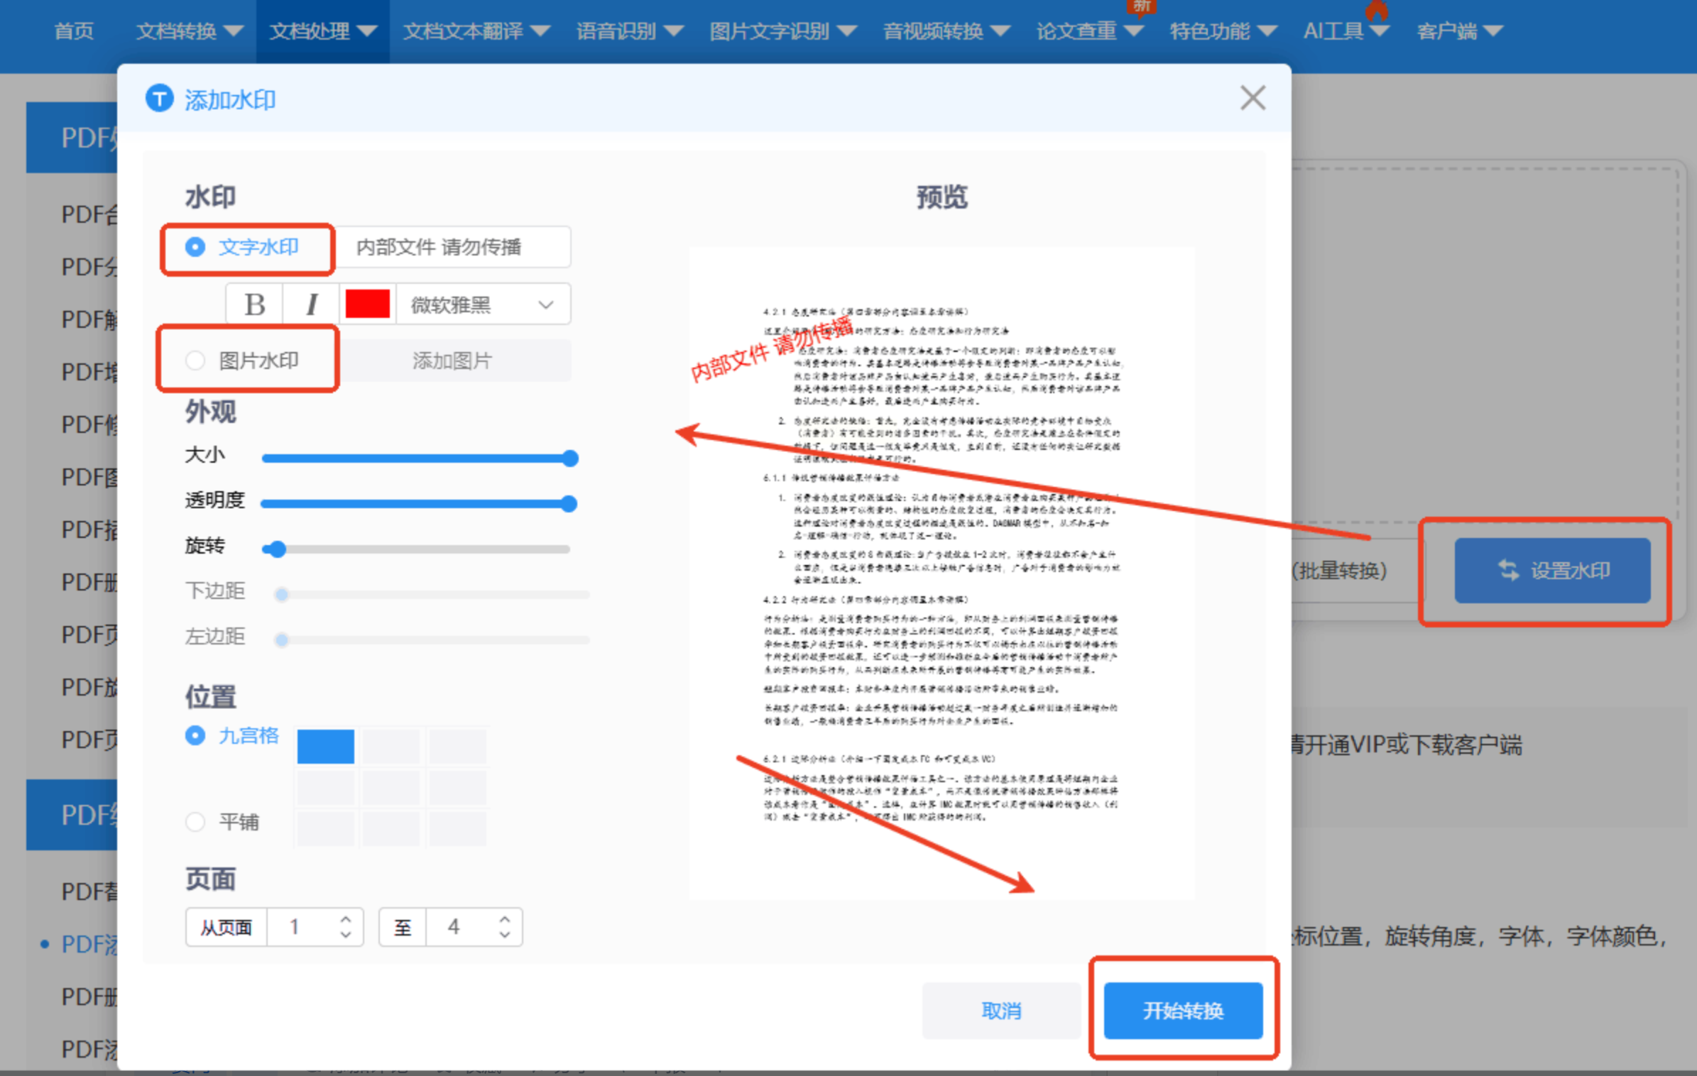Open the 微软雅黑 font dropdown

coord(483,304)
